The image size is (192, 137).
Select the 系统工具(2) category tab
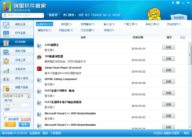[x=152, y=24]
